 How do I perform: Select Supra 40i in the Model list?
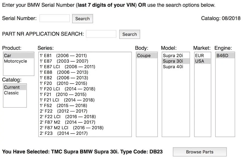click(176, 67)
